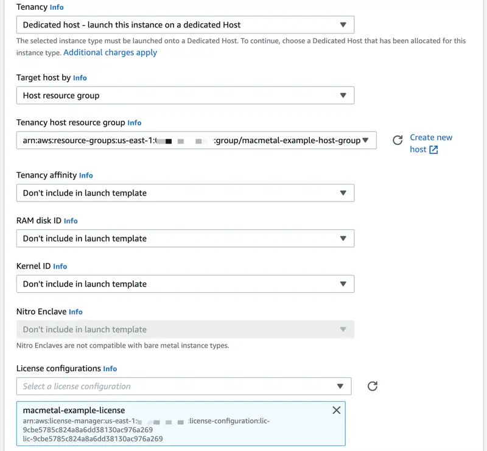Screen dimensions: 487x451
Task: Remove the macmetal-example-license selection
Action: [336, 410]
